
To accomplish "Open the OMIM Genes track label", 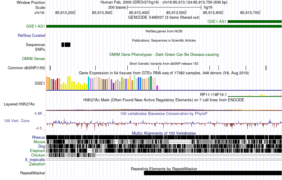I will [x=34, y=59].
